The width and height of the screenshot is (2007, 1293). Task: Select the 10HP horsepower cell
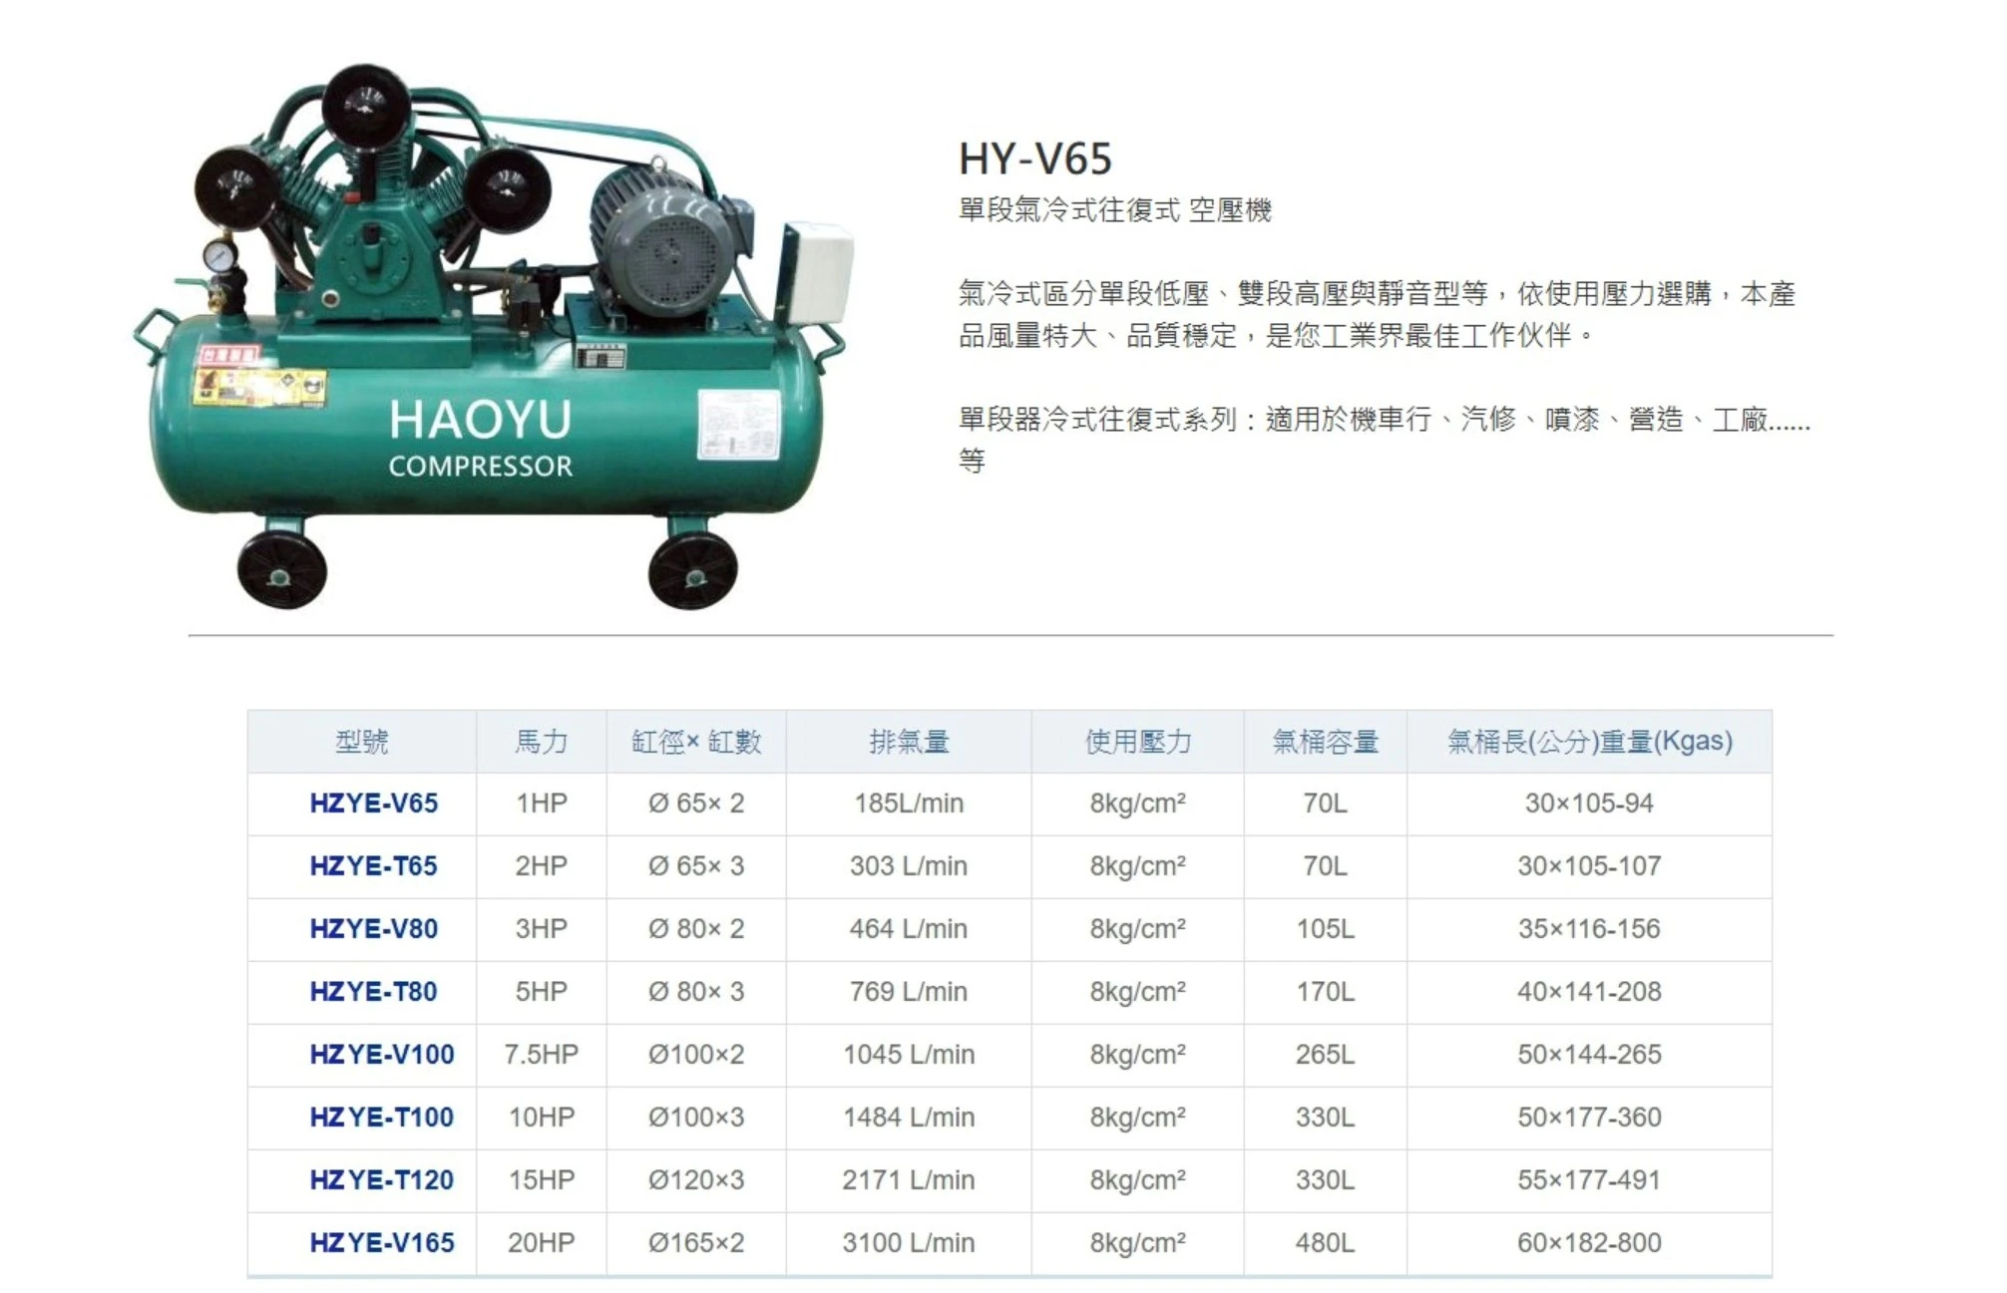coord(541,1118)
